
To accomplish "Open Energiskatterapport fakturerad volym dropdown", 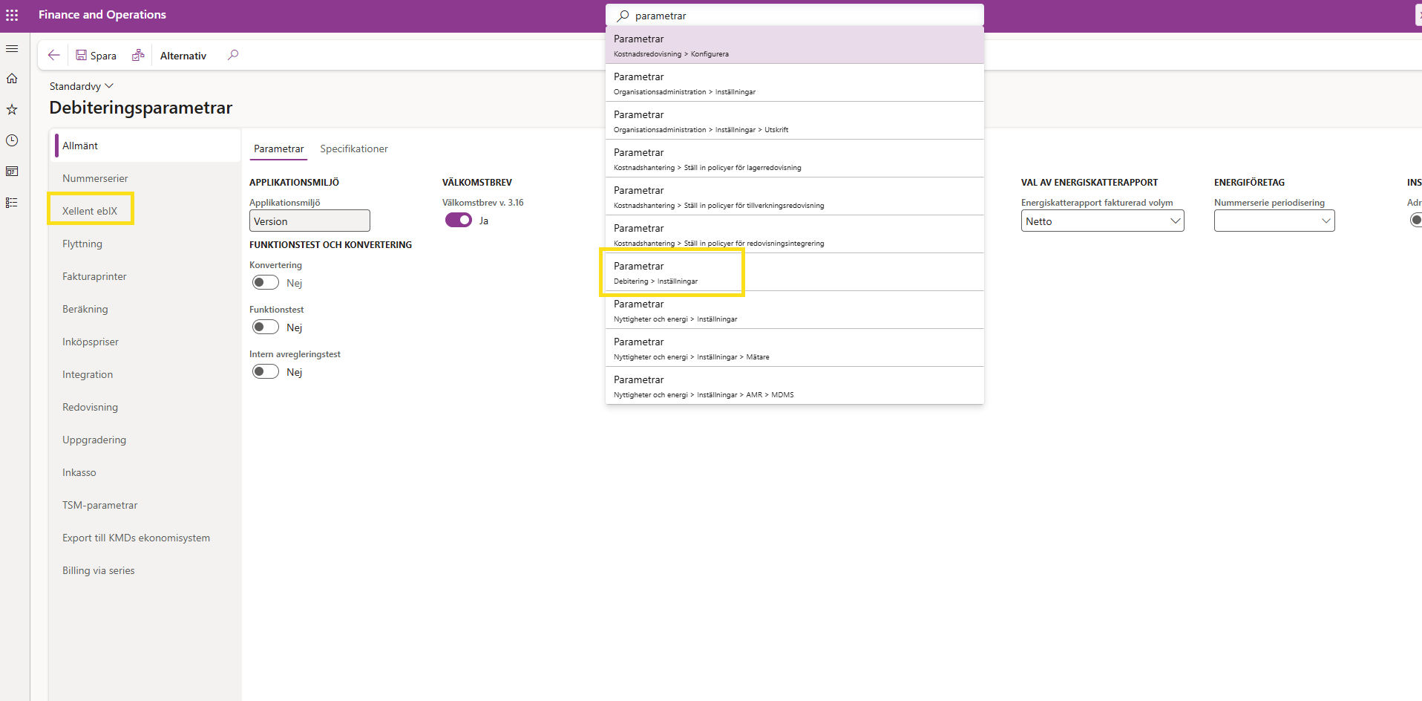I will click(x=1102, y=221).
